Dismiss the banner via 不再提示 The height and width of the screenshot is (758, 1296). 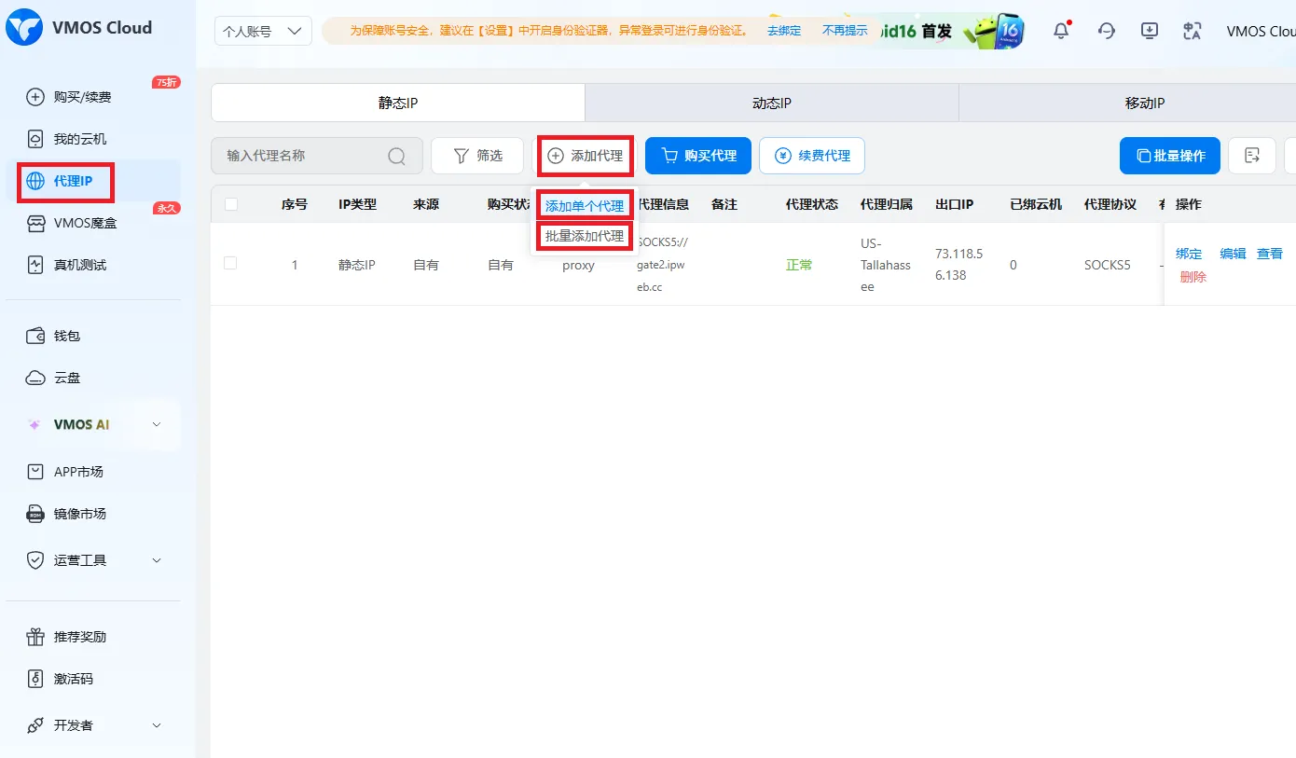pos(842,31)
